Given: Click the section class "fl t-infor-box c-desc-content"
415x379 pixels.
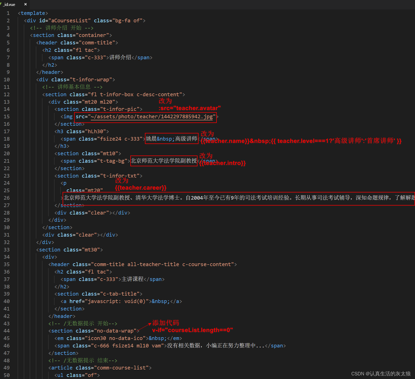Looking at the screenshot, I should (114, 94).
